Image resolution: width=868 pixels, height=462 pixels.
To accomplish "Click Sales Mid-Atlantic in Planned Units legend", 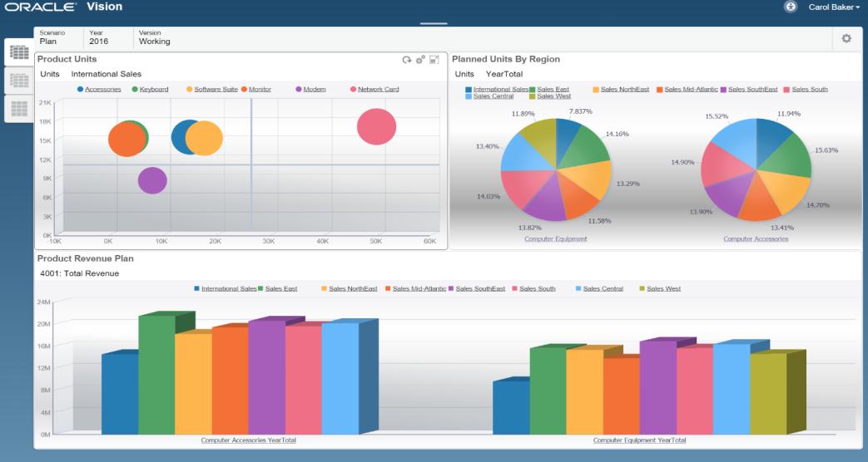I will [x=691, y=89].
